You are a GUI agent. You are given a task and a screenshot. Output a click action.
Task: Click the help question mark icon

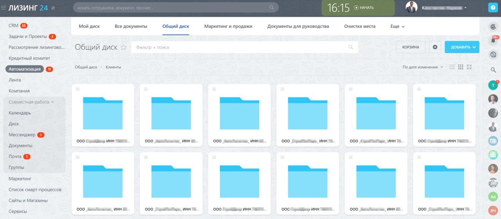[493, 8]
